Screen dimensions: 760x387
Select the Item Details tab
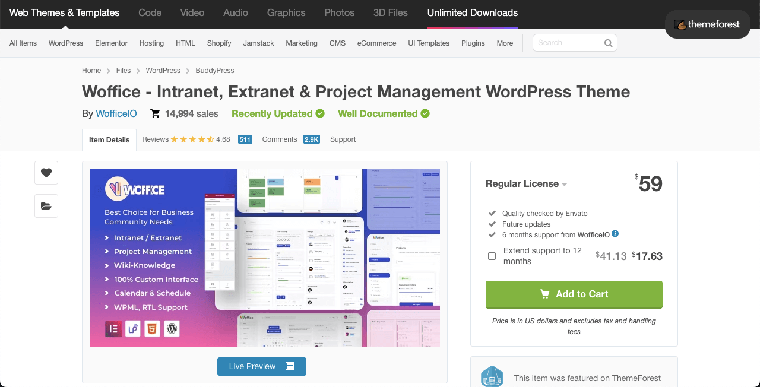(x=109, y=140)
